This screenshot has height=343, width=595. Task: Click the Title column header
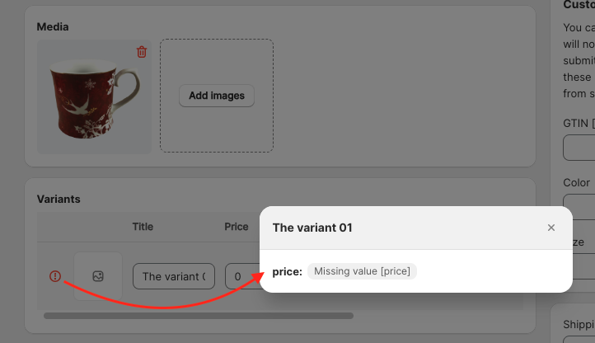(x=143, y=227)
